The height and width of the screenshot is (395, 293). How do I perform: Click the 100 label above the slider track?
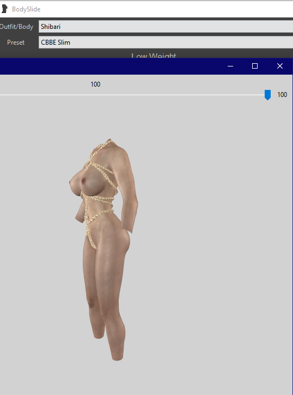tap(95, 84)
